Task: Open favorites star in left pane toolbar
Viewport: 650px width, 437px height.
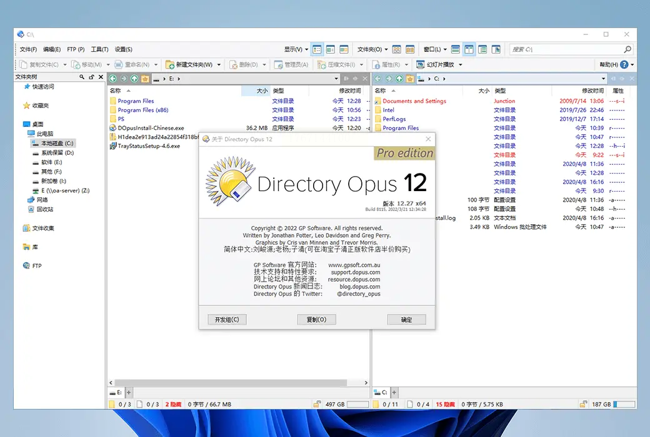Action: pos(145,79)
